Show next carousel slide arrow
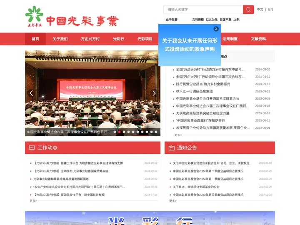This screenshot has height=225, width=300. pyautogui.click(x=154, y=93)
